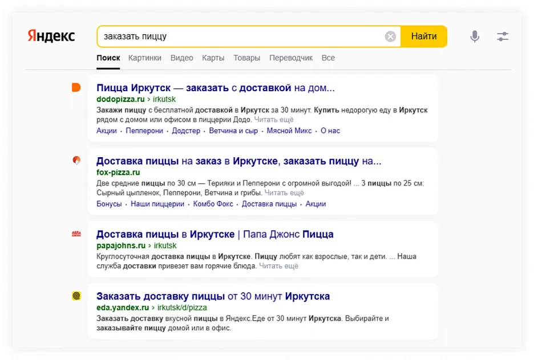Open the Пепперони sitelink under Dodo Pizza
Image resolution: width=534 pixels, height=360 pixels.
[x=144, y=130]
